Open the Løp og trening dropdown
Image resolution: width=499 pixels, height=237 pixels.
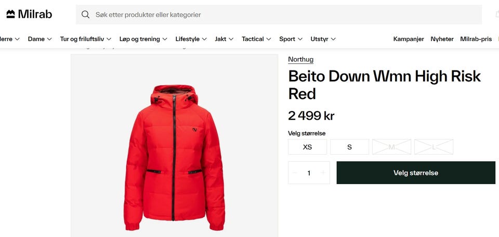pyautogui.click(x=143, y=39)
